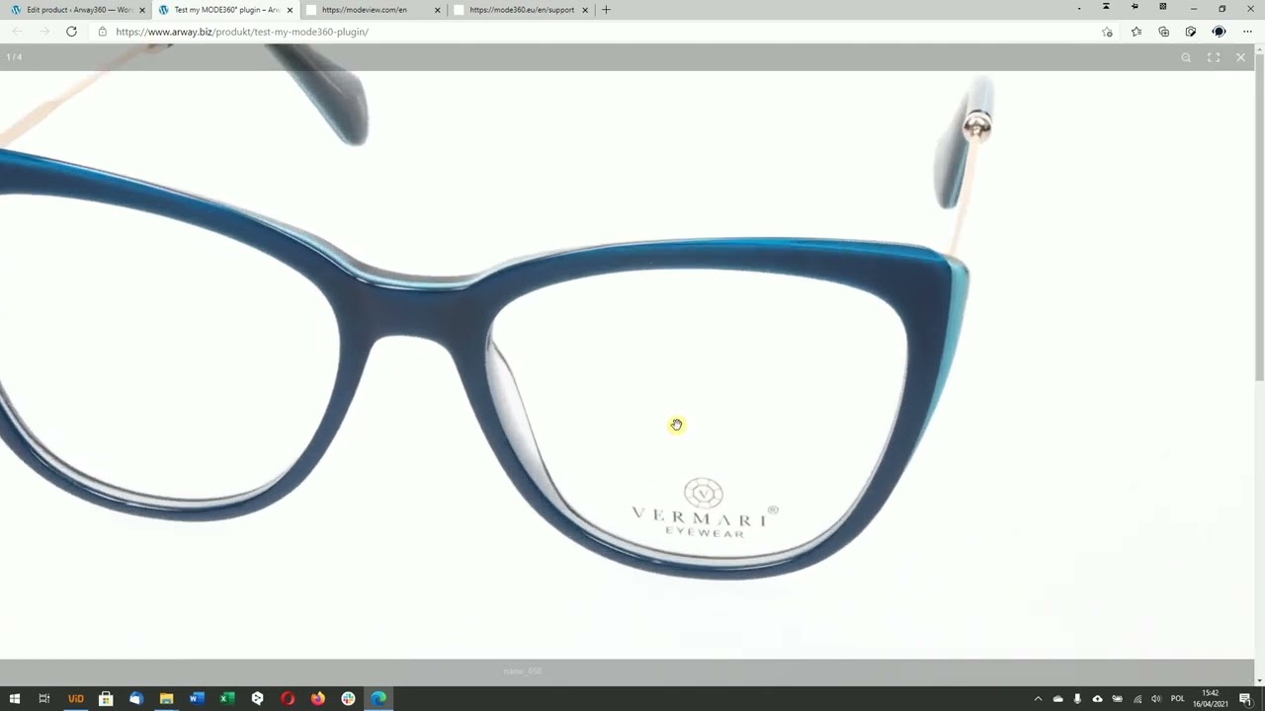Show hidden system tray icons
1265x711 pixels.
(1038, 699)
